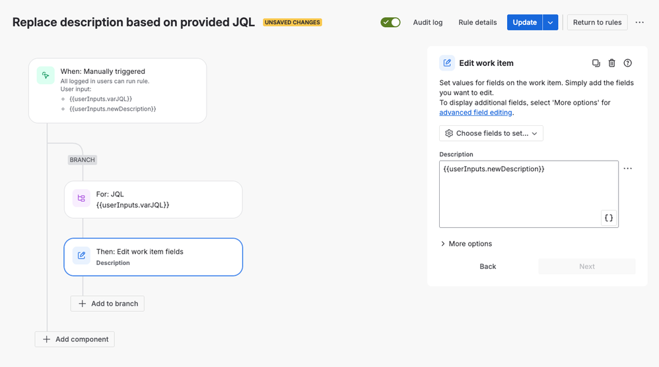Click the rule title Replace description based on provided JQL
This screenshot has height=367, width=659.
point(133,22)
